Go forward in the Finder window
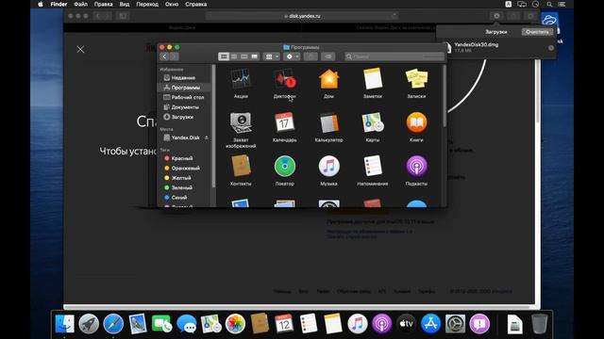Viewport: 604px width, 339px height. coord(174,56)
